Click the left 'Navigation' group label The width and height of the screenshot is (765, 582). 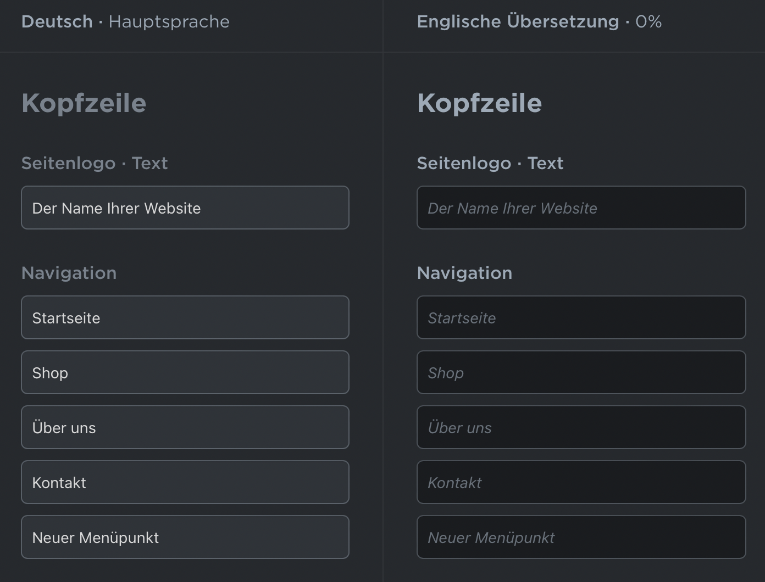(69, 273)
